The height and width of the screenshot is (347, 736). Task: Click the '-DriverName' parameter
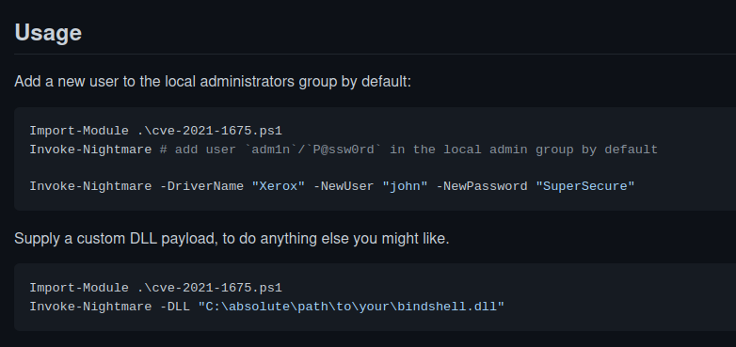[201, 186]
